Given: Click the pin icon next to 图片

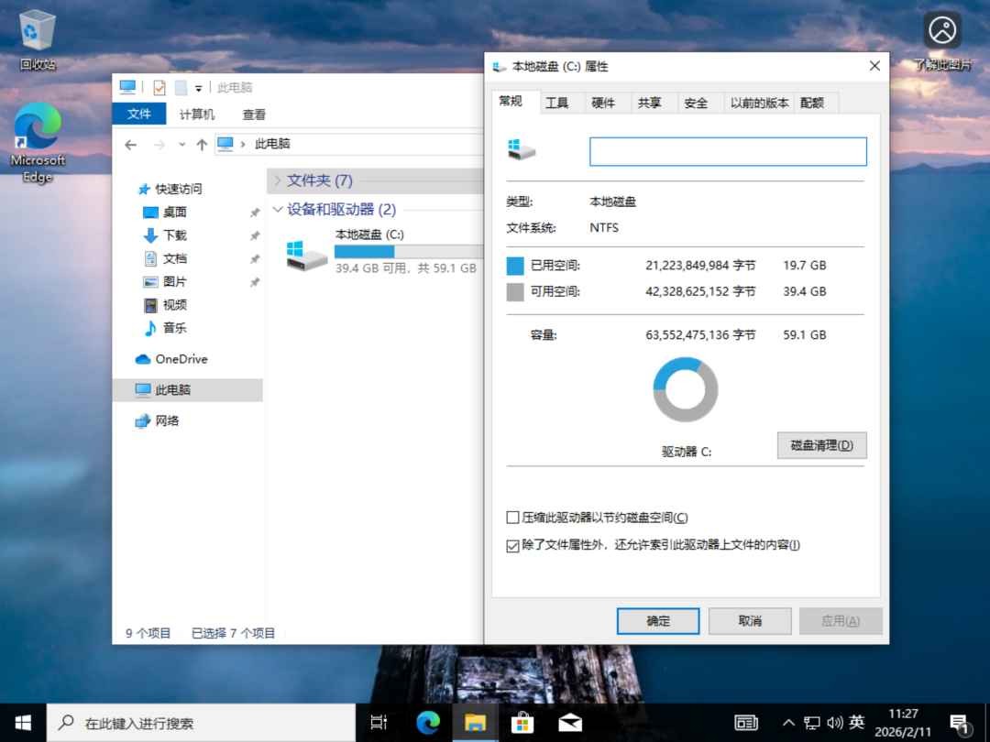Looking at the screenshot, I should [255, 282].
